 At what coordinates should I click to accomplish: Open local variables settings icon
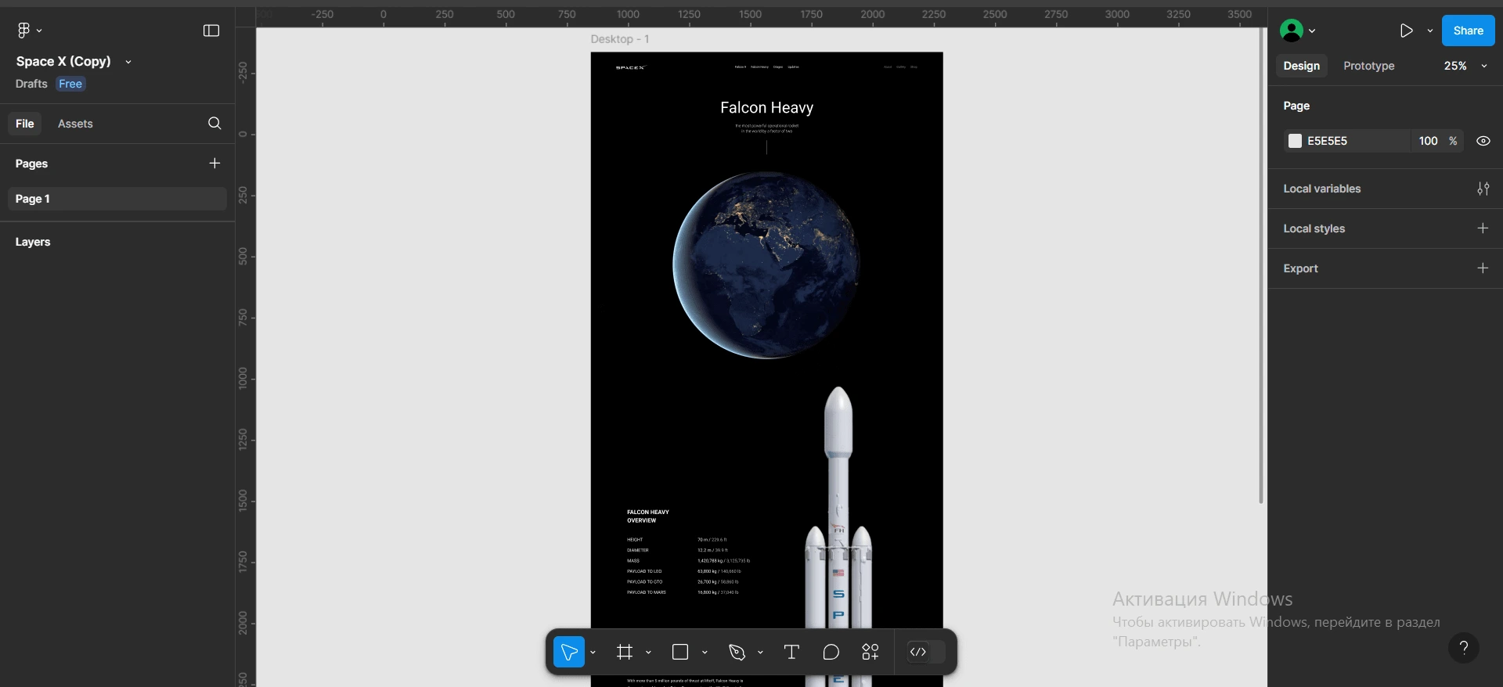(x=1483, y=189)
